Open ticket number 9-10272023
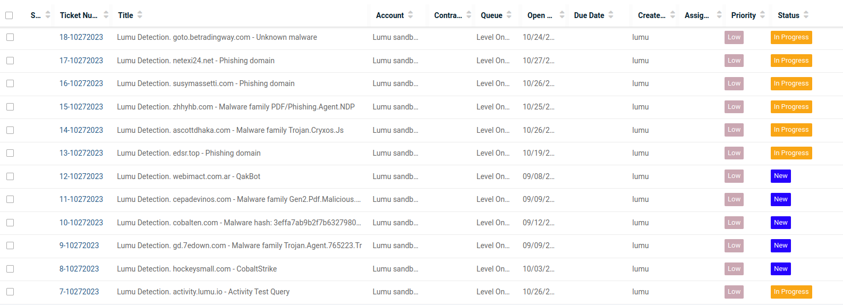This screenshot has width=843, height=305. (79, 245)
